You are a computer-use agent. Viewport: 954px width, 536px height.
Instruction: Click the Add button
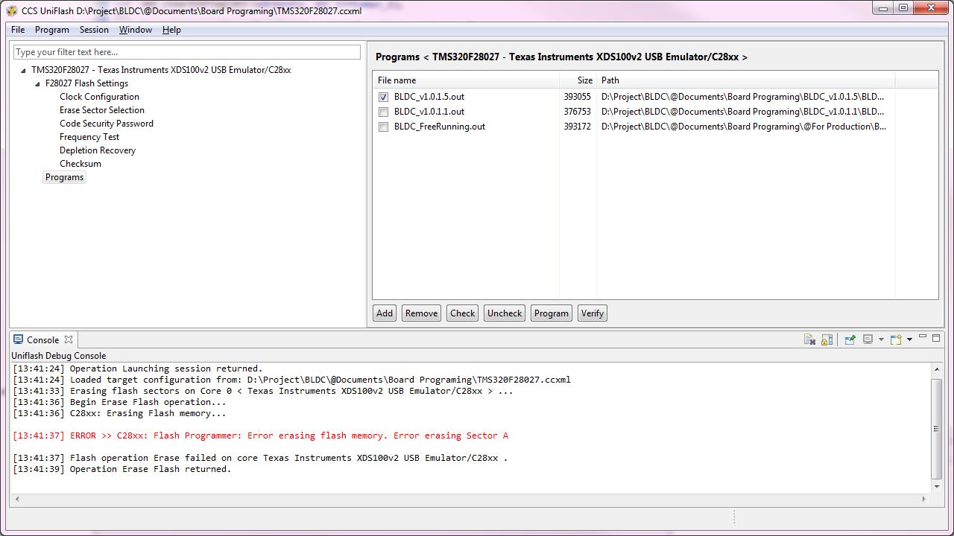click(385, 313)
